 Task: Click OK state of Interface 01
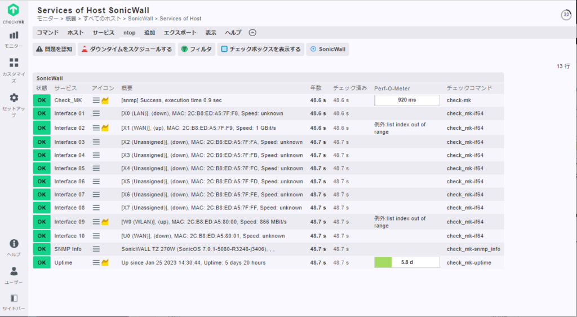tap(42, 113)
